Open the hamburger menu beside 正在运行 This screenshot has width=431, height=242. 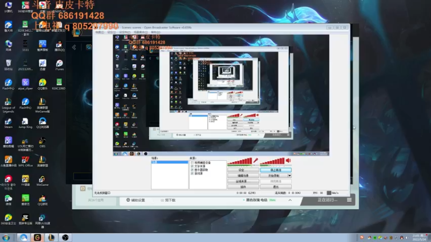coord(349,200)
